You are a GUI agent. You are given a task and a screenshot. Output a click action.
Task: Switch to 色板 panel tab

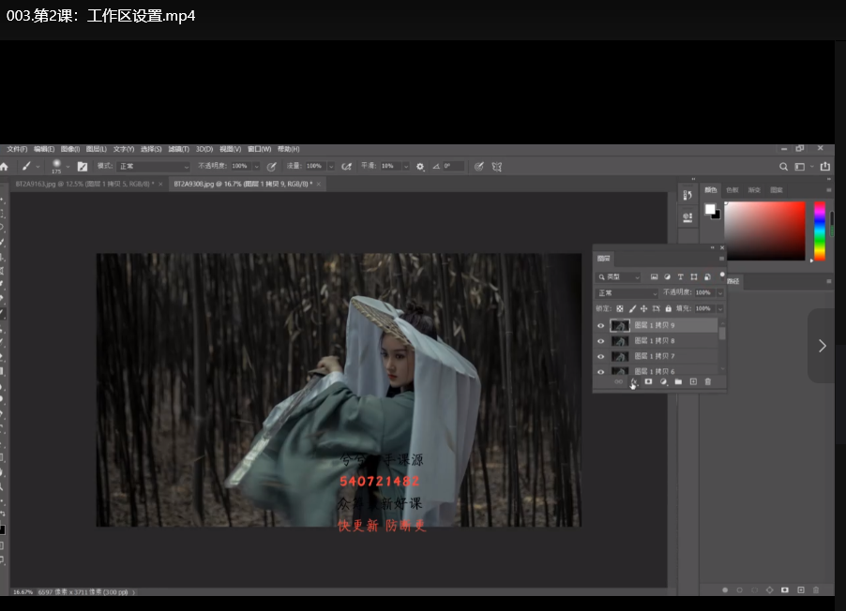tap(733, 190)
